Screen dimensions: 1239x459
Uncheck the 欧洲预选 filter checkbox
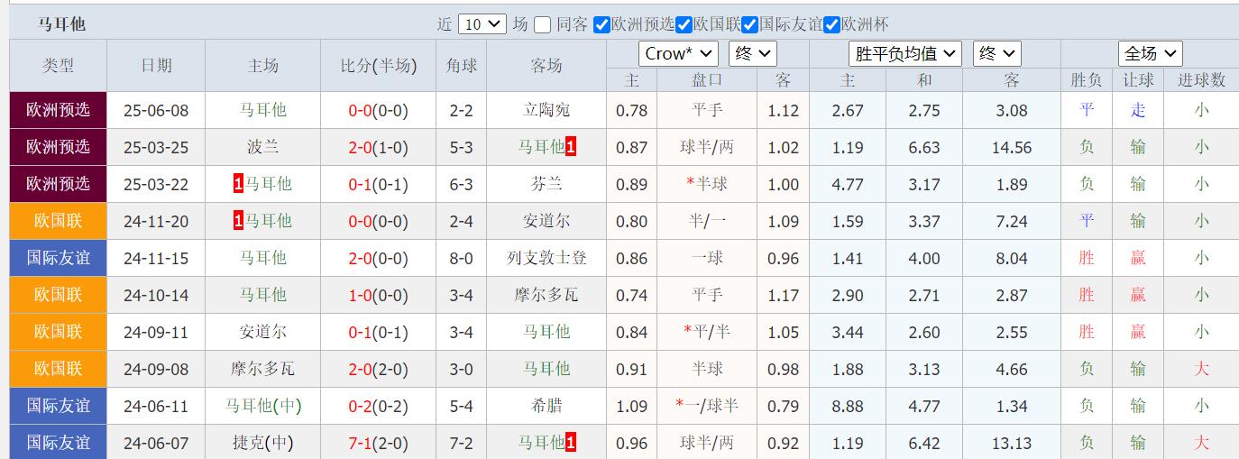601,25
